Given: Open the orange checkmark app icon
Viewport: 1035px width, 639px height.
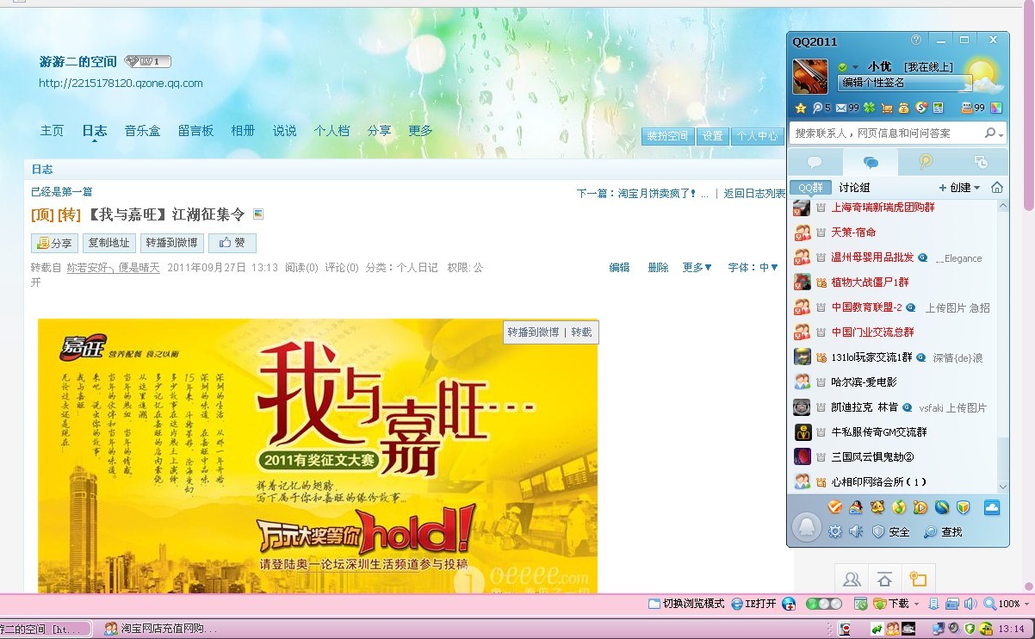Looking at the screenshot, I should (834, 507).
